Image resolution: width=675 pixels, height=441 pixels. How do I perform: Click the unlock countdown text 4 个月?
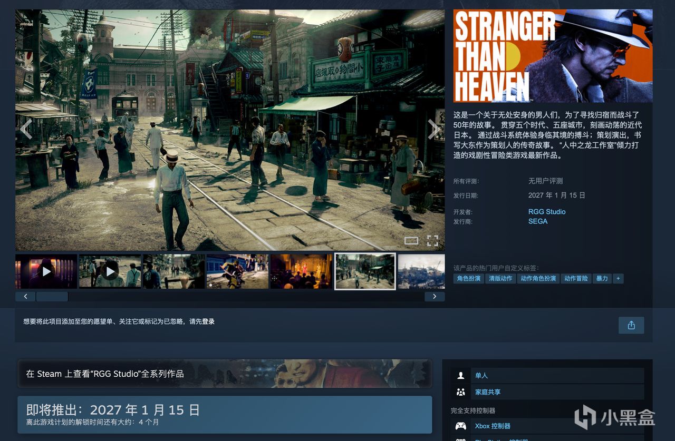pyautogui.click(x=149, y=422)
